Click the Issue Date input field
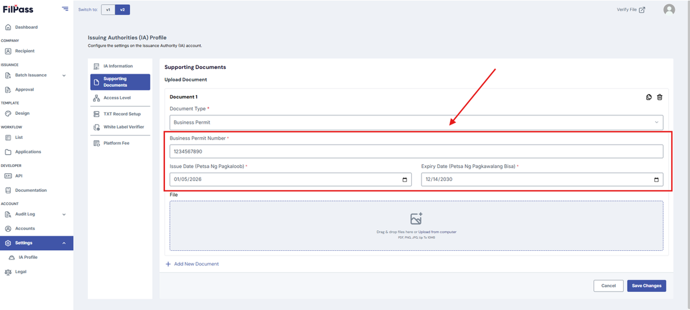690x310 pixels. coord(290,180)
